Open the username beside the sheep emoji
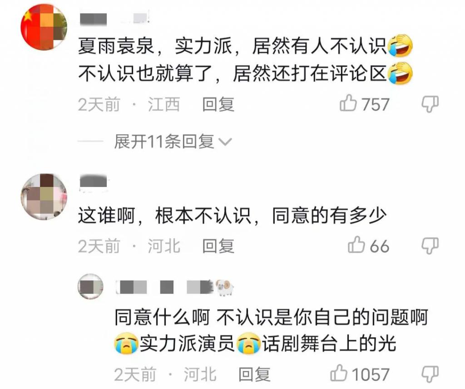Screen dimensions: 465x389 [x=164, y=287]
